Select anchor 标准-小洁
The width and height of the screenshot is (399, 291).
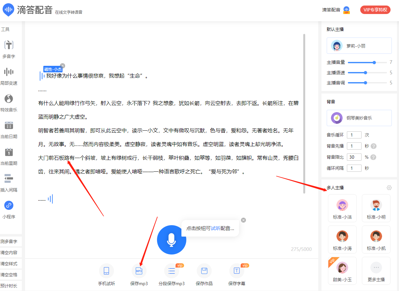tap(342, 209)
